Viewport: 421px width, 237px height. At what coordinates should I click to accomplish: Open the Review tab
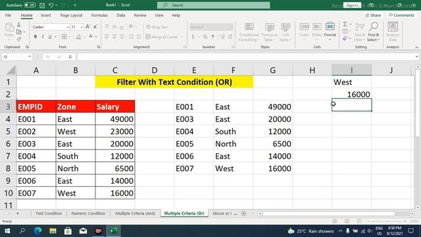(x=140, y=15)
